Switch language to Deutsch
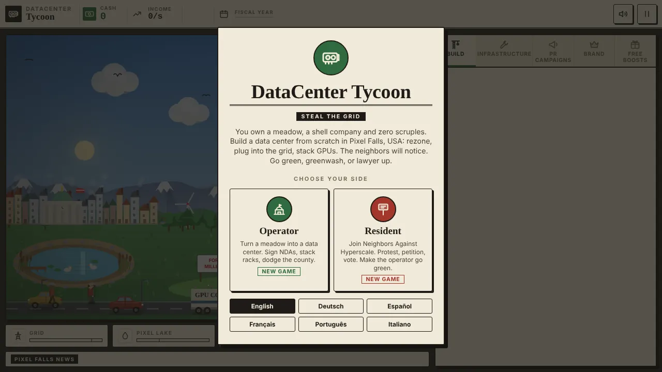 [331, 306]
